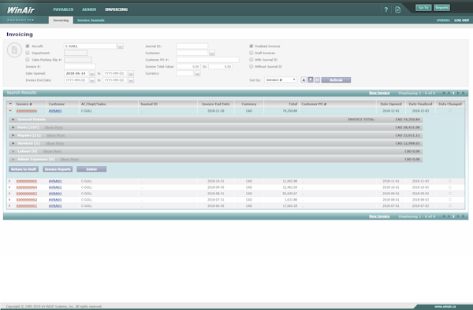This screenshot has height=310, width=473.
Task: Click the Delete button
Action: 91,169
